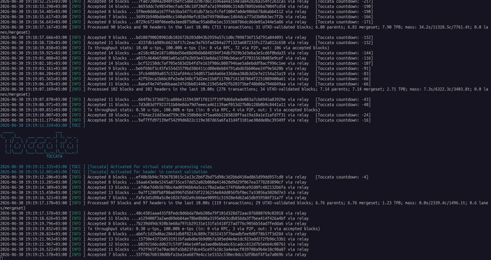Click the '119 transactions' value
Screen dimensions: 491x260
pos(234,203)
